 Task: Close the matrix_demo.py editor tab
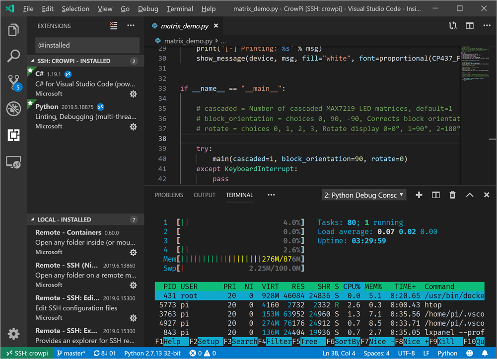click(x=216, y=26)
